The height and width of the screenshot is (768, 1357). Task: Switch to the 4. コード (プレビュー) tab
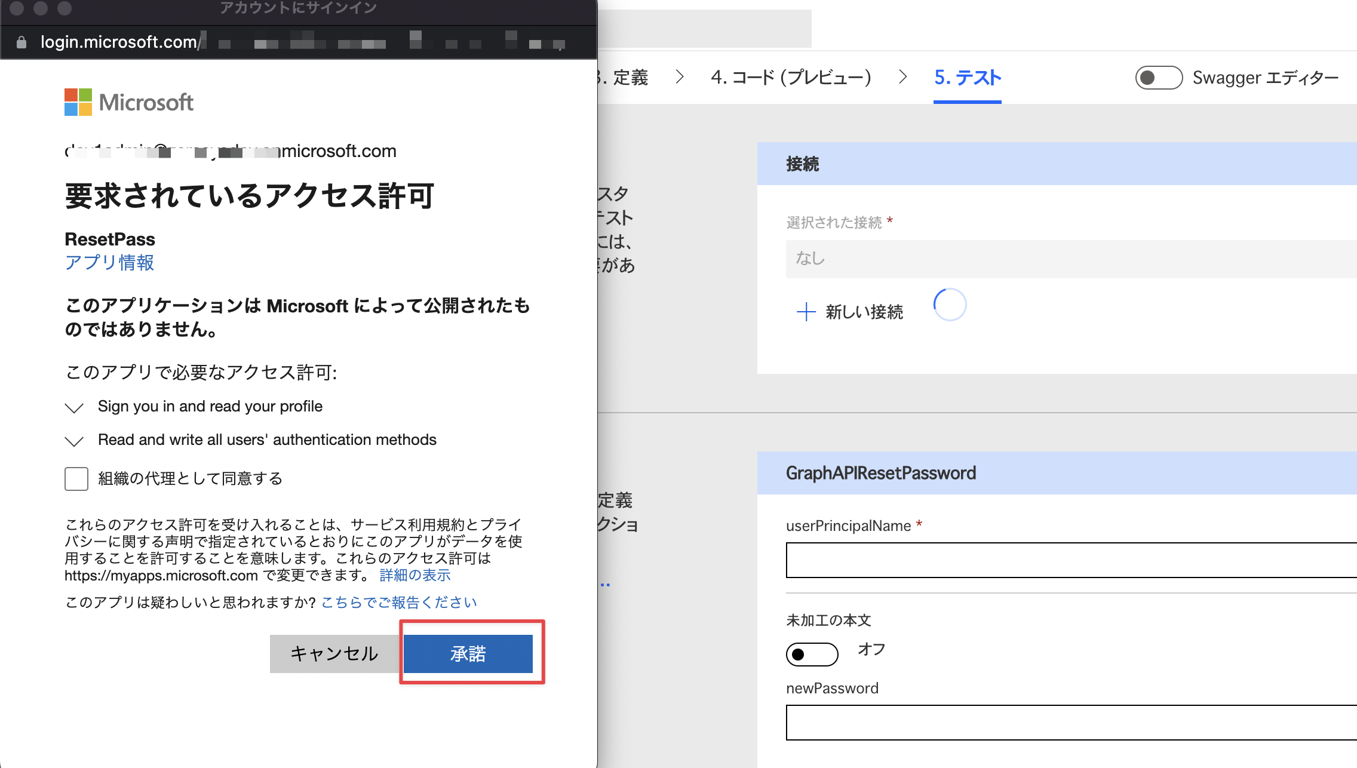pyautogui.click(x=791, y=78)
